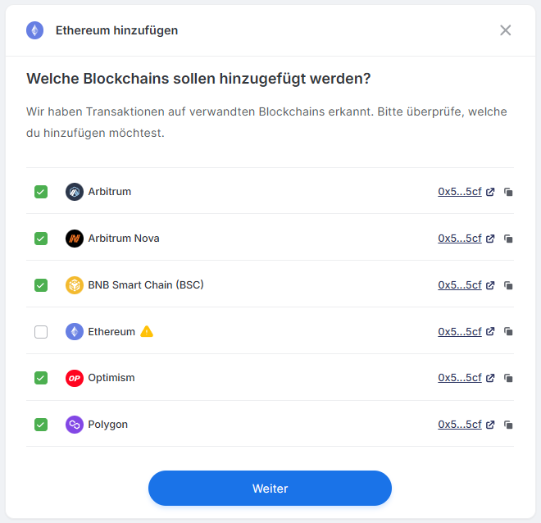
Task: Click the Optimism logo icon
Action: 75,378
